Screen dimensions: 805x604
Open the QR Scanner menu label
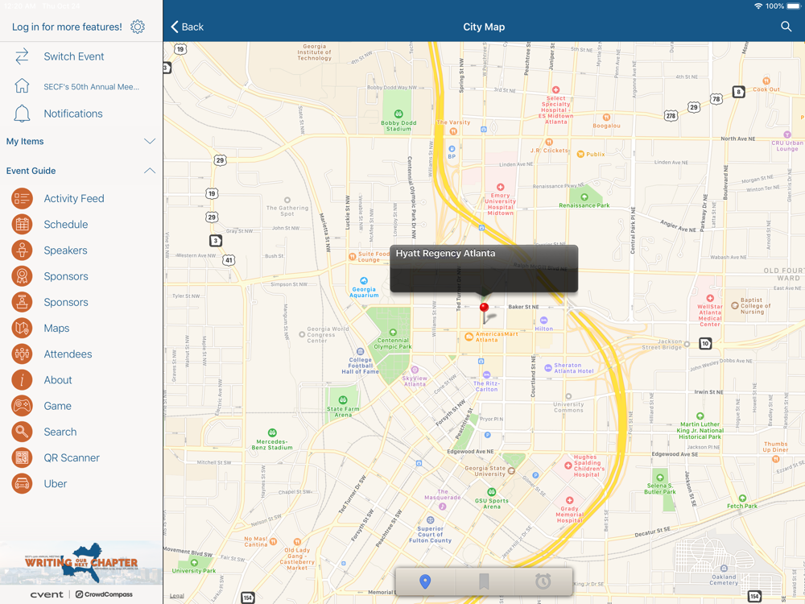[x=72, y=458]
